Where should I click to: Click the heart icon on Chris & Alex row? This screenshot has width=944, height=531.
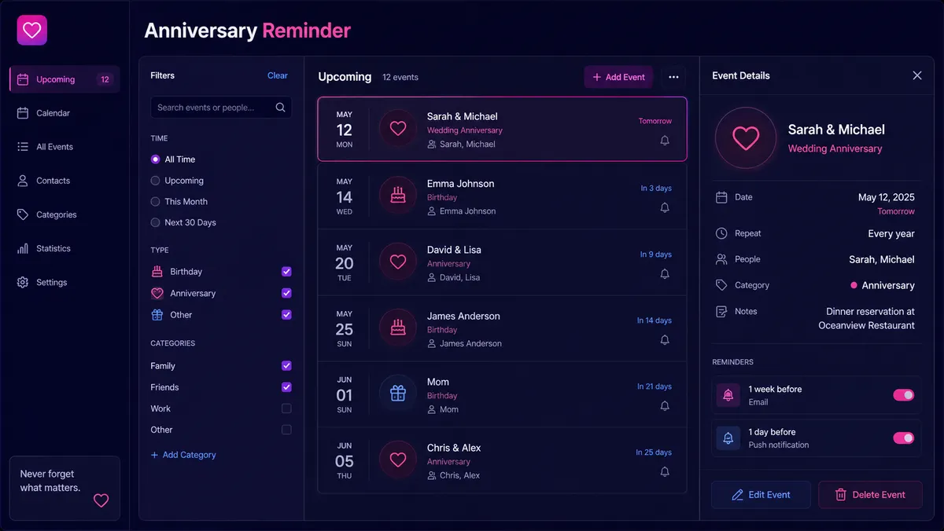point(398,459)
